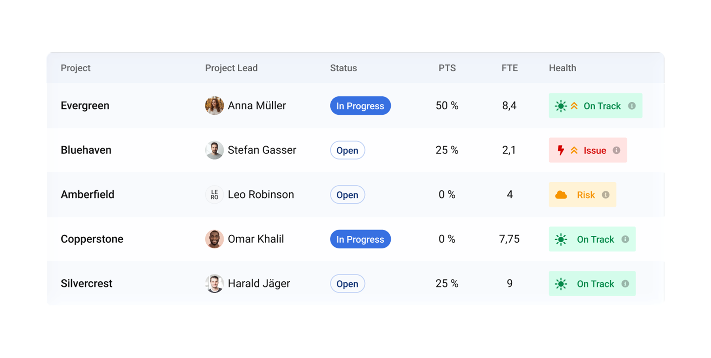
Task: Sort by the PTS column header
Action: click(447, 68)
